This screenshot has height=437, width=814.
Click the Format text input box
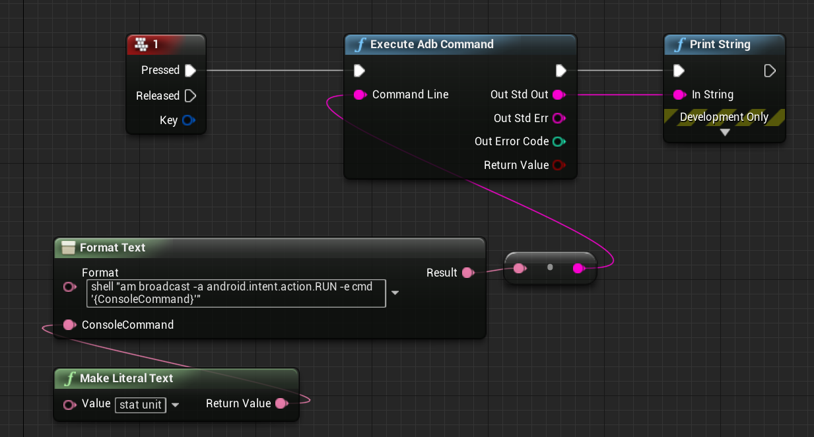(x=236, y=293)
